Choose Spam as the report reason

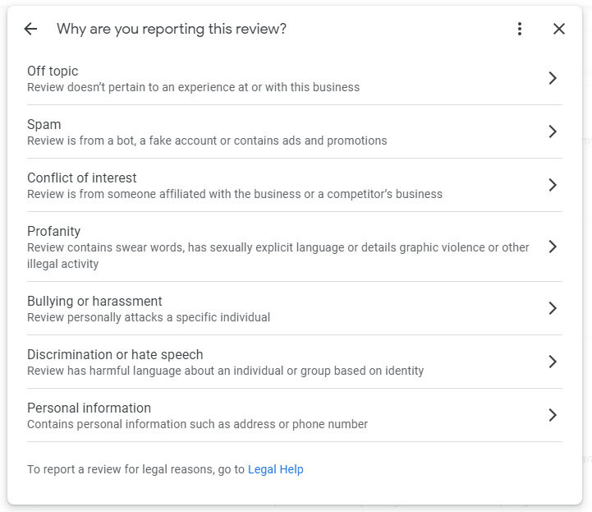[44, 125]
